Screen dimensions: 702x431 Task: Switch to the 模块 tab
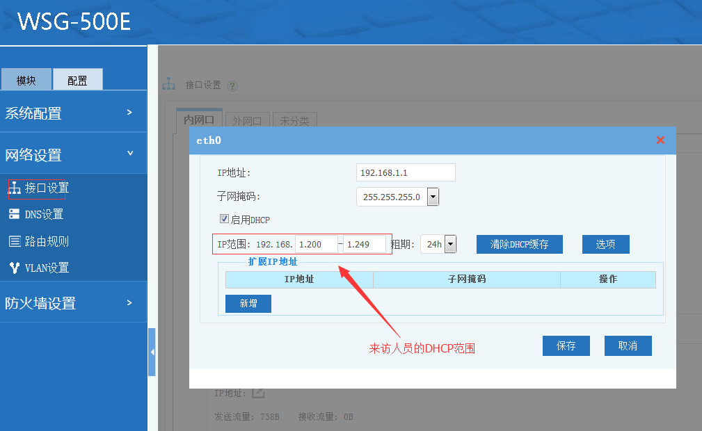(x=26, y=80)
